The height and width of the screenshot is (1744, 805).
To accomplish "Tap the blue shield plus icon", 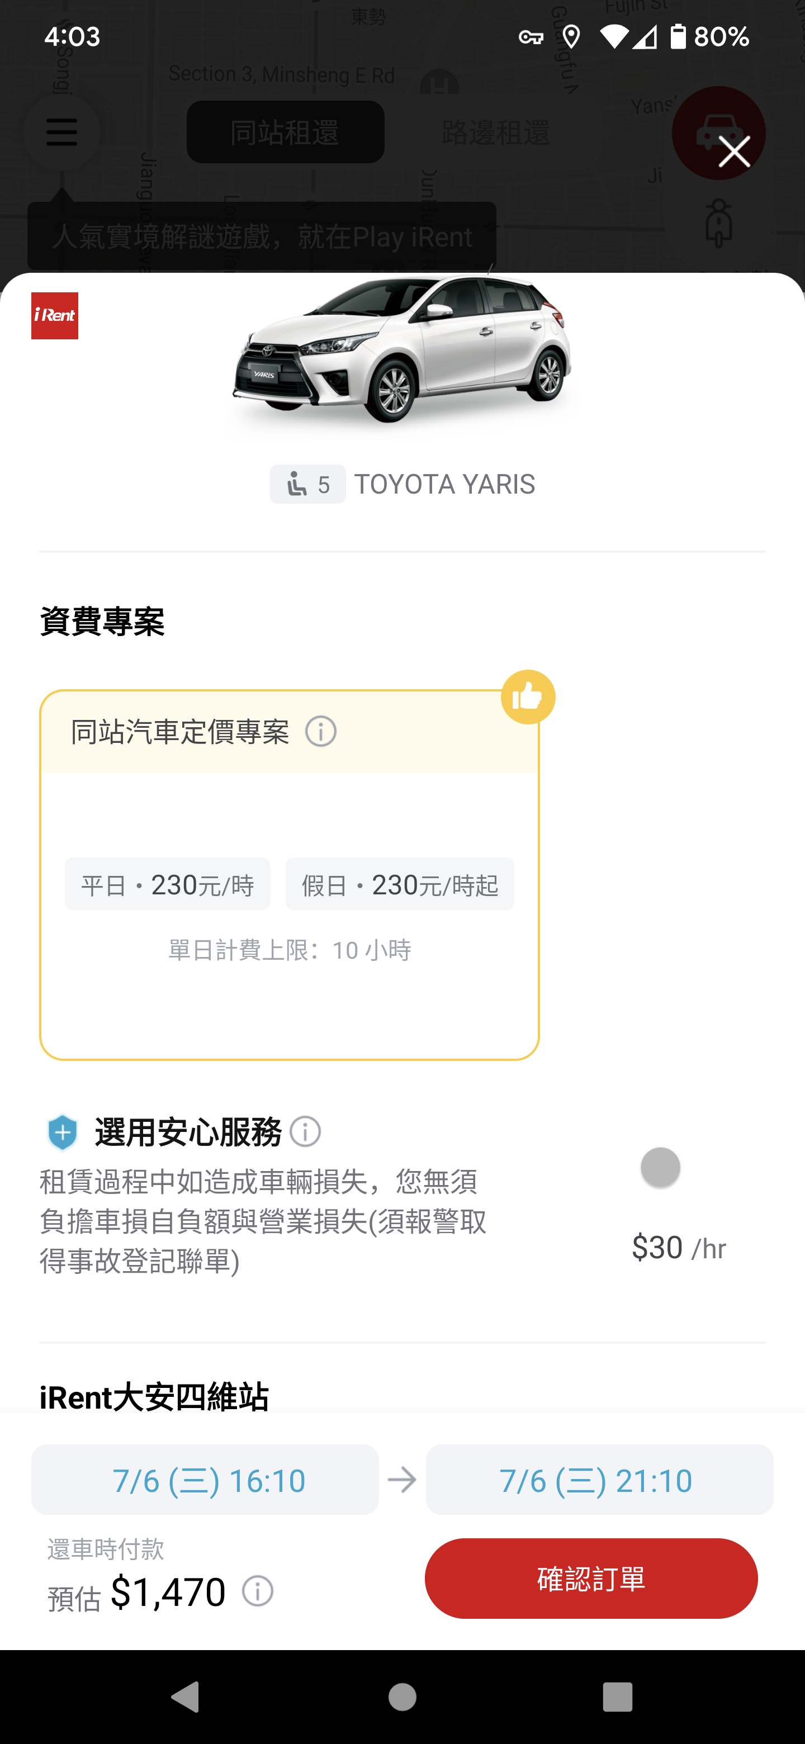I will (62, 1132).
